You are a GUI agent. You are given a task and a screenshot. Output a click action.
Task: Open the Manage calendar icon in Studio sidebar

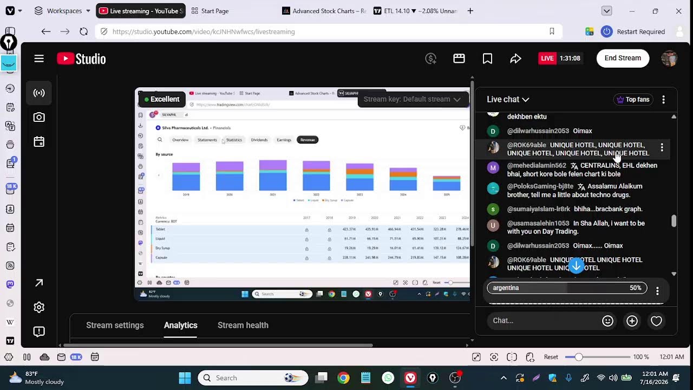coord(39,141)
